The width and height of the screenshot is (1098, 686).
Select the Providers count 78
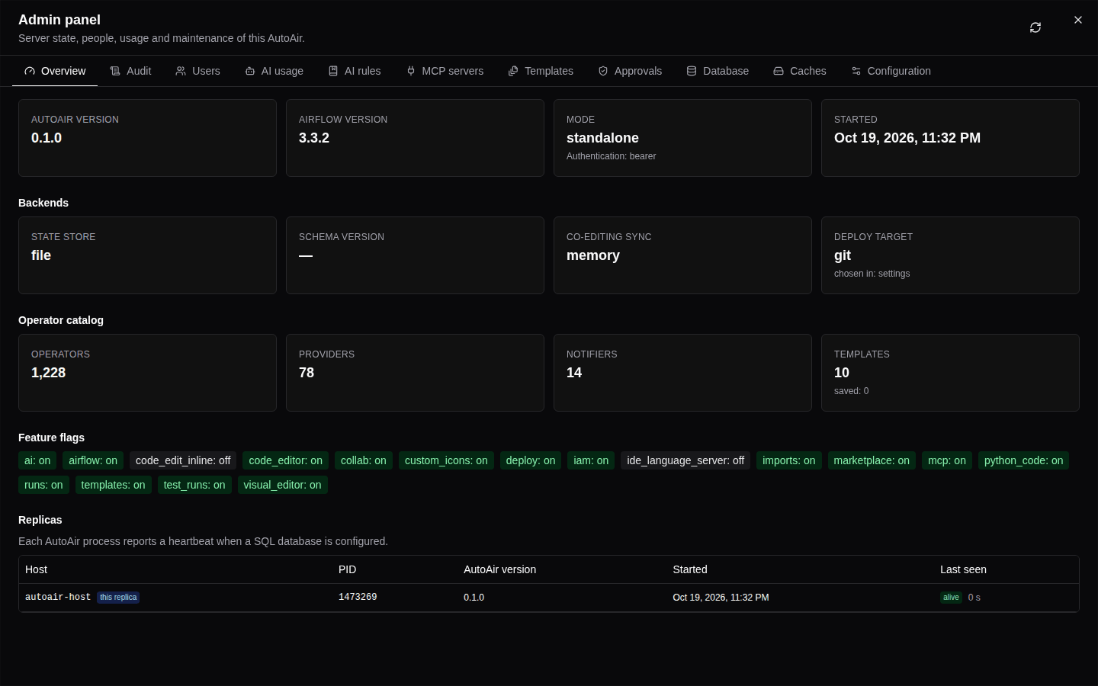307,373
